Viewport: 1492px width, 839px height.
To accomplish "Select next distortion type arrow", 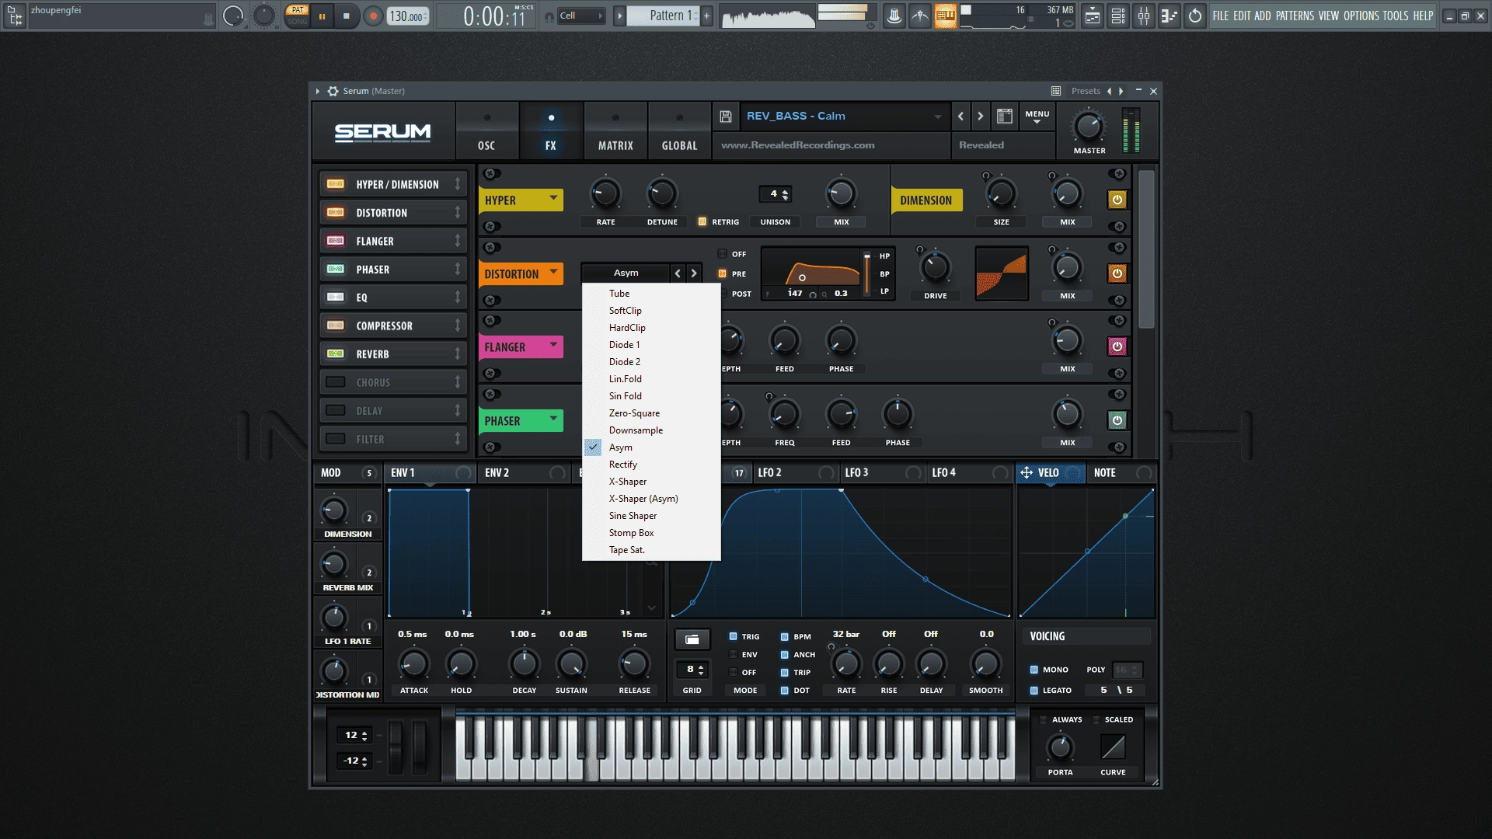I will [694, 273].
